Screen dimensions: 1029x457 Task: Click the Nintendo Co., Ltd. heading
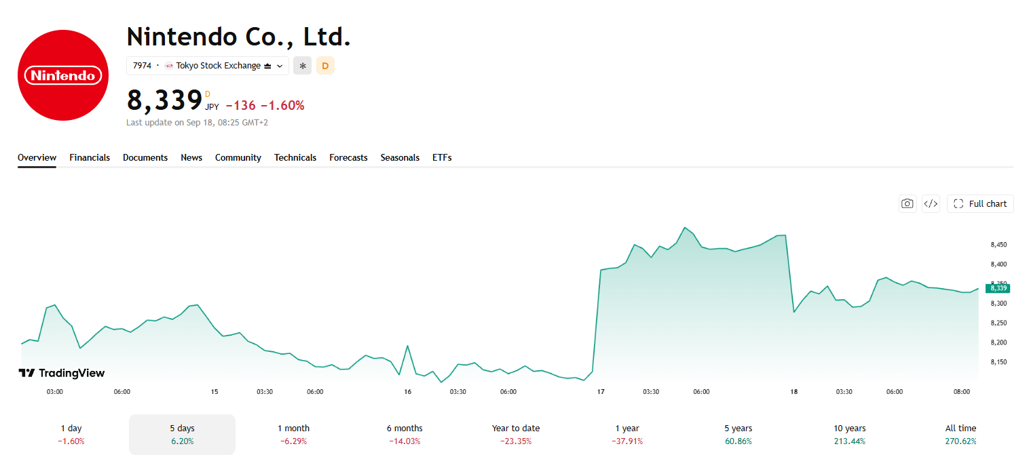point(239,36)
